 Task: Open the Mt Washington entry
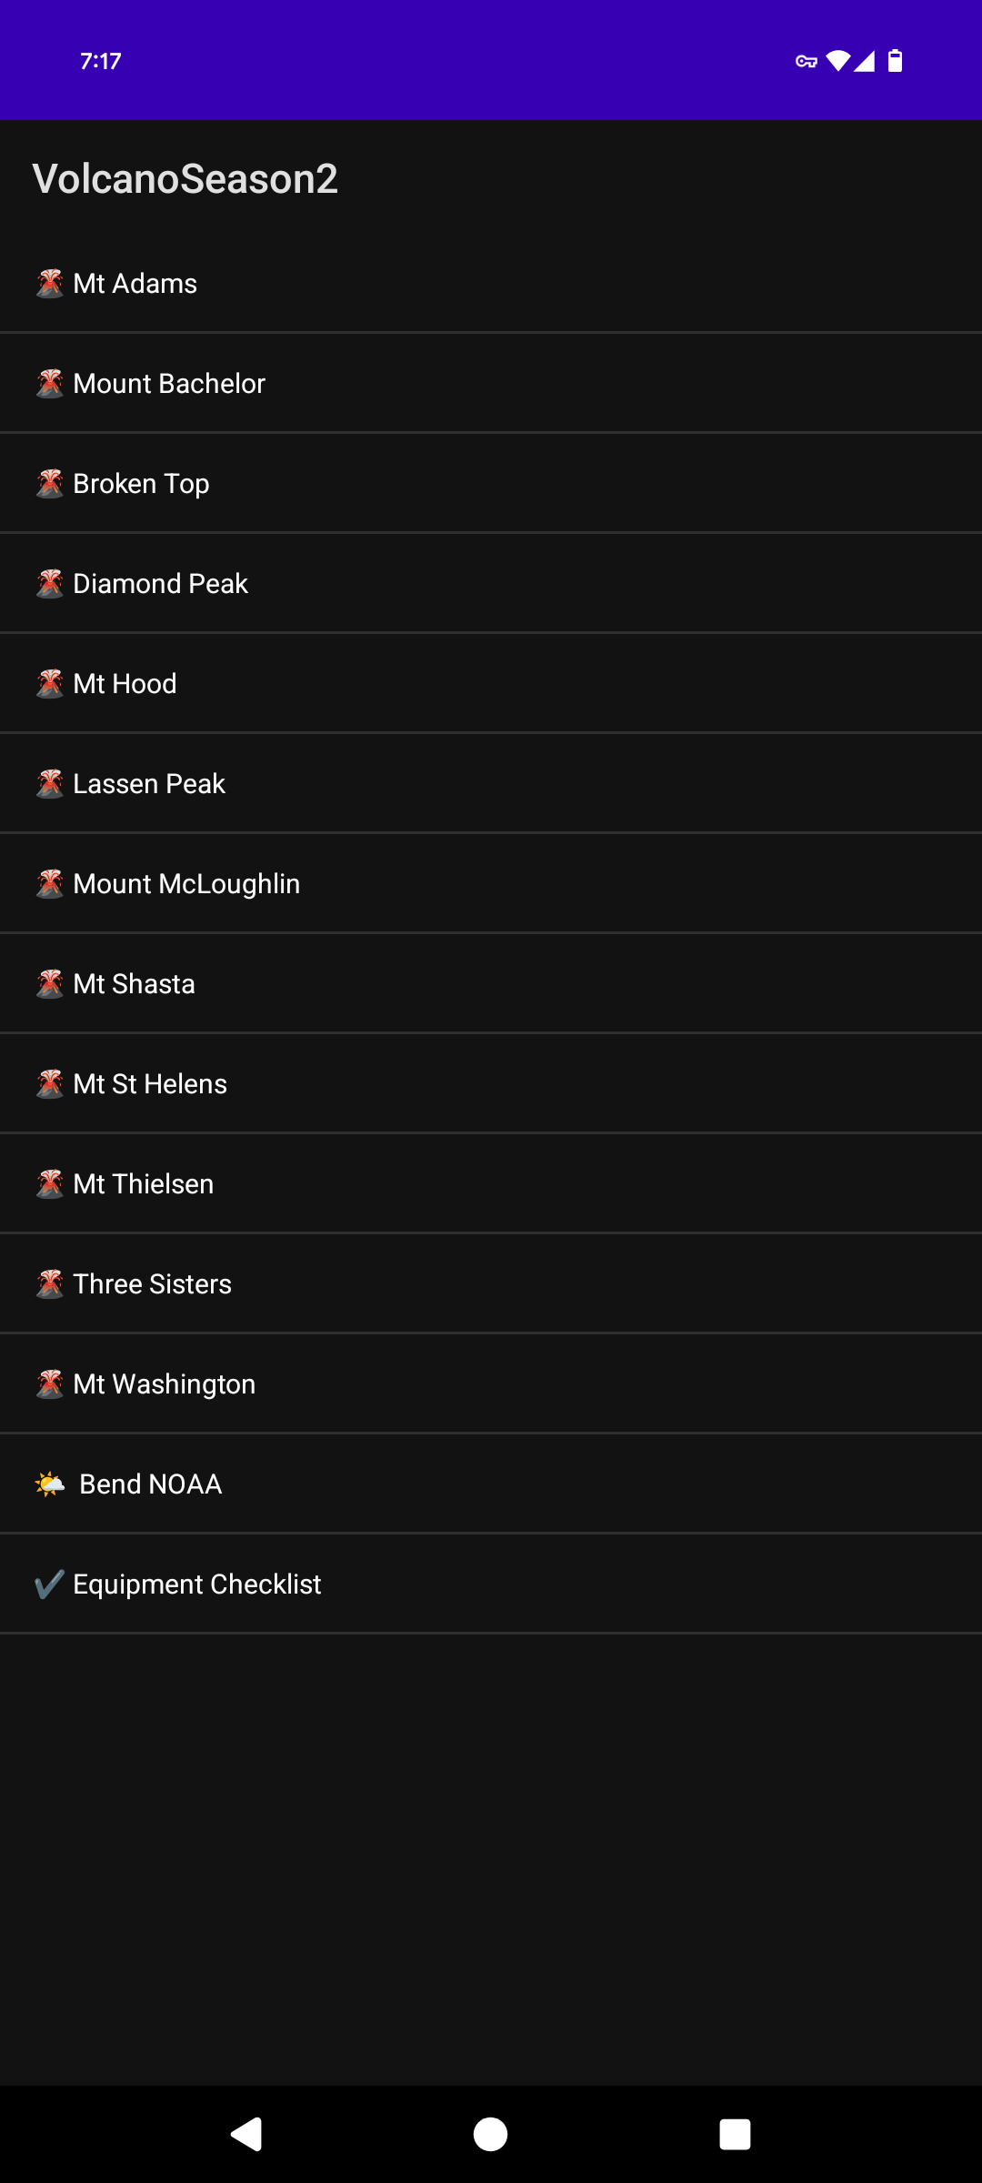coord(165,1384)
